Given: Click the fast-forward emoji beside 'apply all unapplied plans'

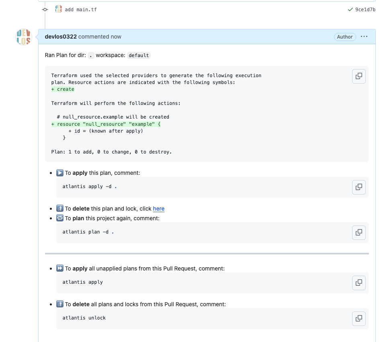Looking at the screenshot, I should [x=60, y=268].
